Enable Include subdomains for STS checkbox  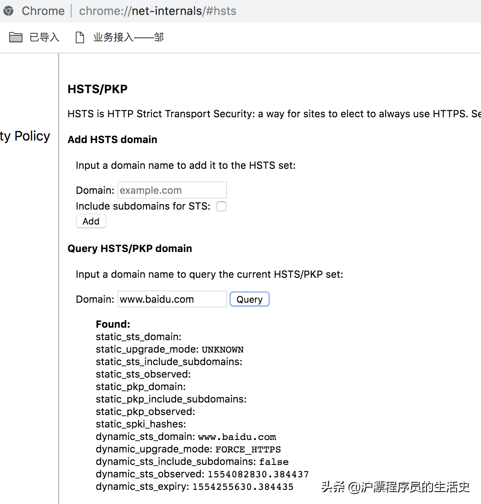(221, 206)
